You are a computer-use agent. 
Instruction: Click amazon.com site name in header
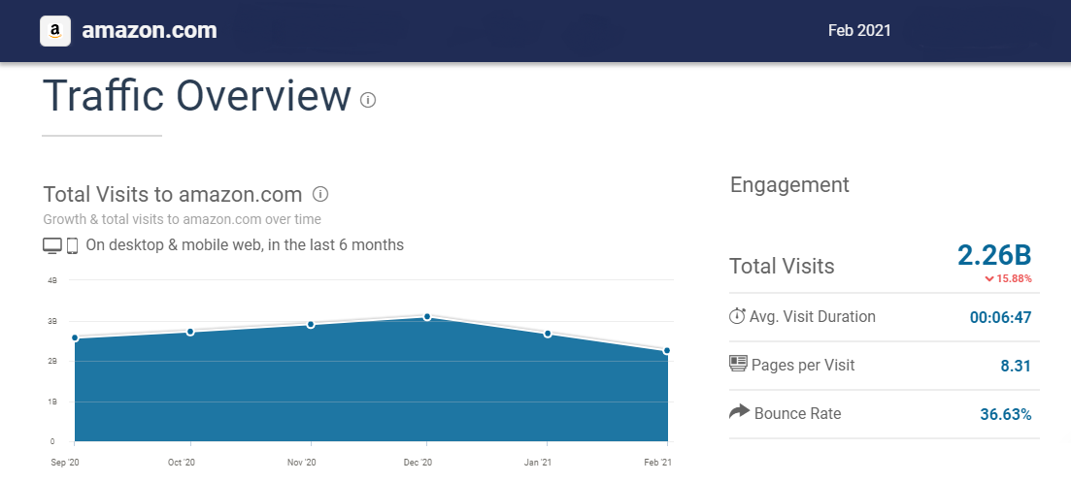click(x=150, y=31)
